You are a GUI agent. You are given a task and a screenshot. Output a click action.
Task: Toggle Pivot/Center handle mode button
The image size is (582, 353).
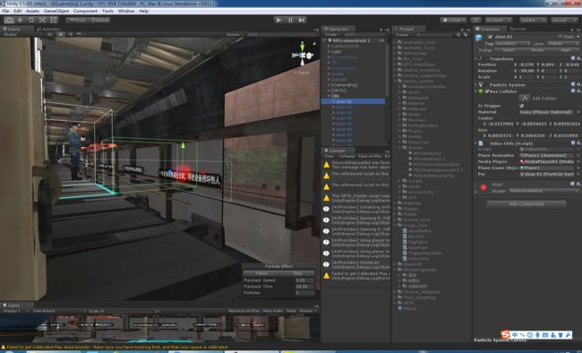(77, 20)
